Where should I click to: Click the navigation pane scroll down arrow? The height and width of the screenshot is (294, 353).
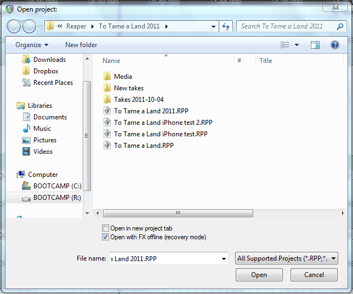(x=87, y=213)
